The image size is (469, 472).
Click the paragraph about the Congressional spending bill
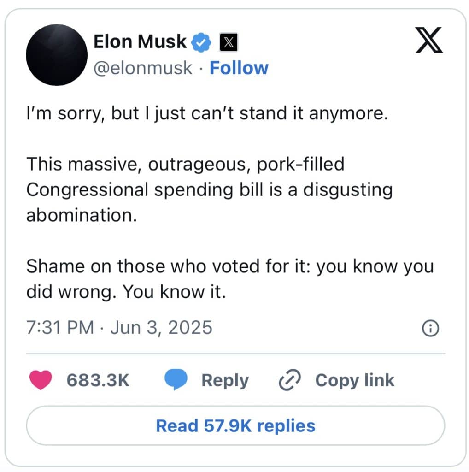point(209,190)
